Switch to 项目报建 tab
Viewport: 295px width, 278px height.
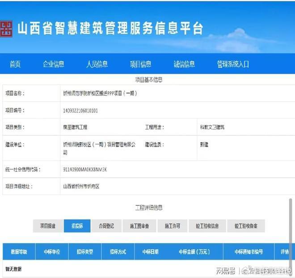tap(48, 226)
